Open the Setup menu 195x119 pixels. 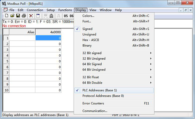click(x=51, y=10)
